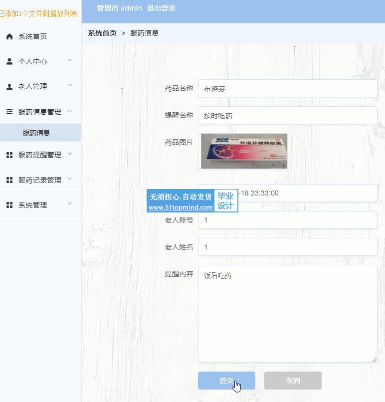Click the list icon beside 服药信息管理
This screenshot has width=385, height=402.
pyautogui.click(x=9, y=112)
